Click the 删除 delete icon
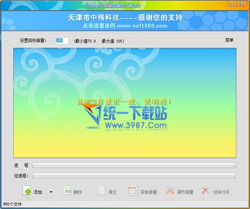250x209 pixels. (x=67, y=191)
